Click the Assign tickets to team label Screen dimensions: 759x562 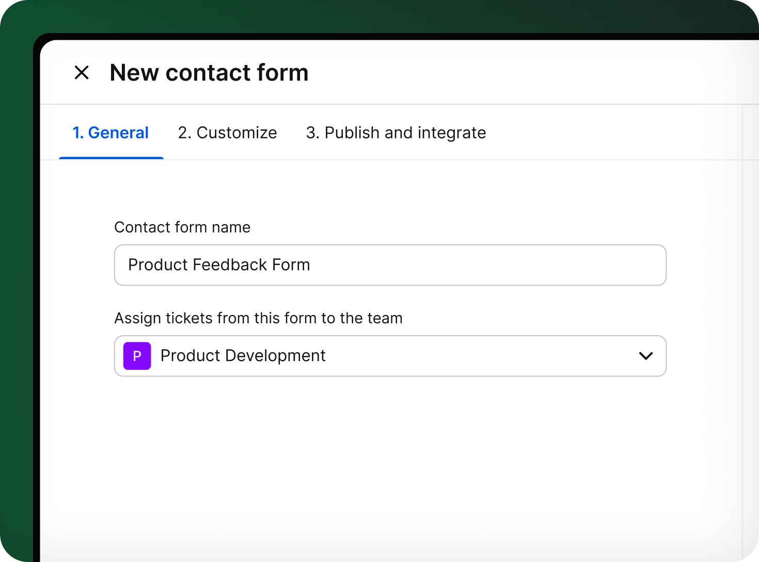tap(258, 318)
